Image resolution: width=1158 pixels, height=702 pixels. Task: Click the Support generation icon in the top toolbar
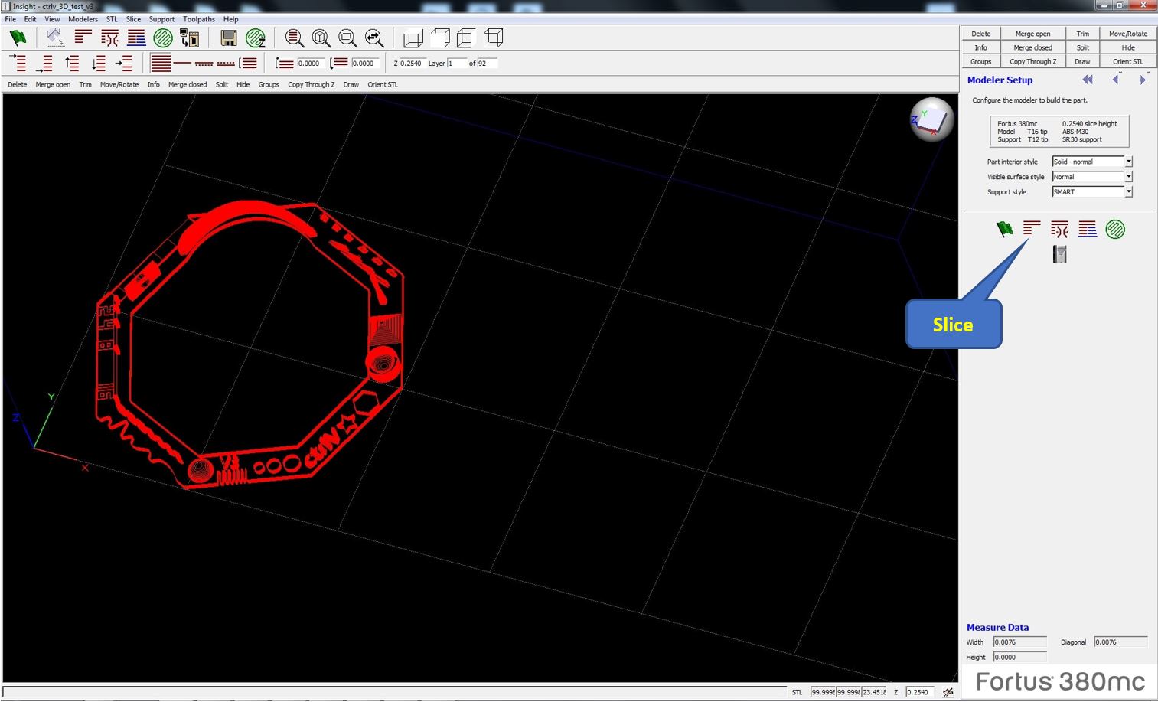pos(109,38)
